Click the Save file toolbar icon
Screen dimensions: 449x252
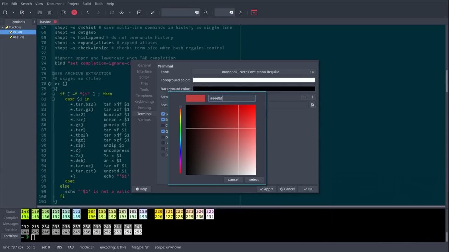[x=39, y=12]
